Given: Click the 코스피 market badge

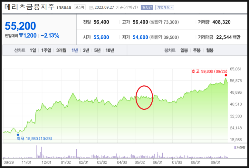Looking at the screenshot, I should pos(80,7).
